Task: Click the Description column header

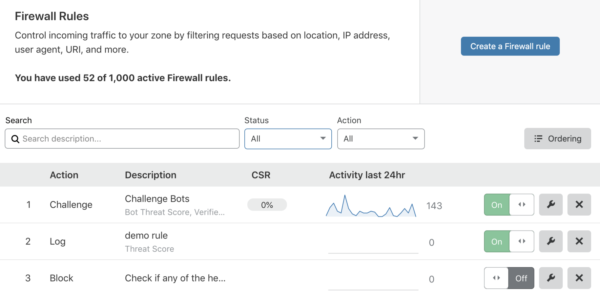Action: coord(151,175)
